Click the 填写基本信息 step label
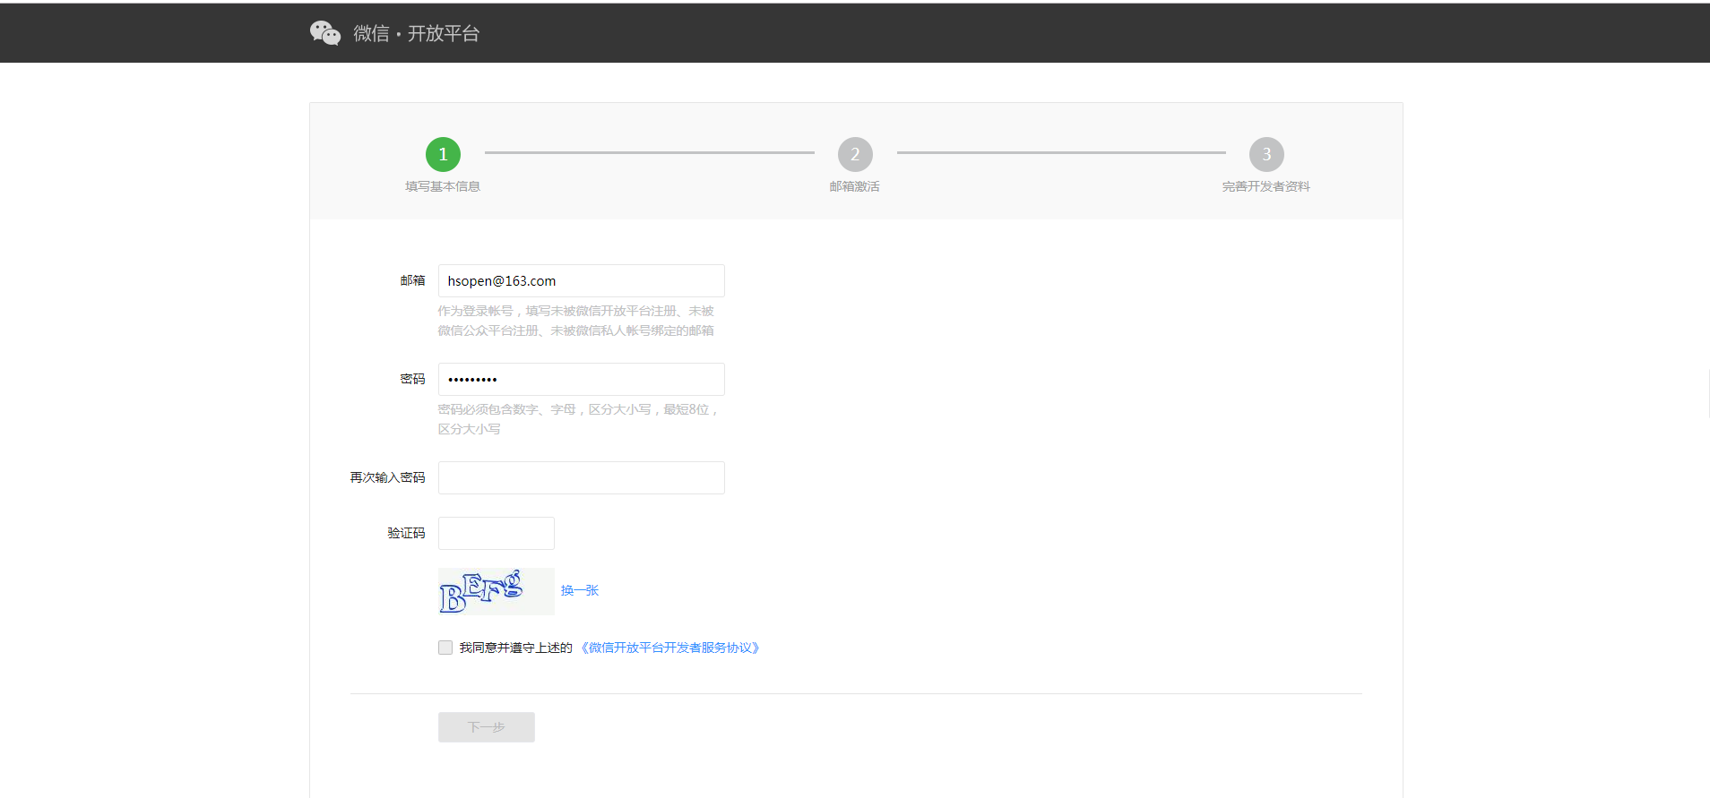The width and height of the screenshot is (1710, 798). [x=443, y=186]
